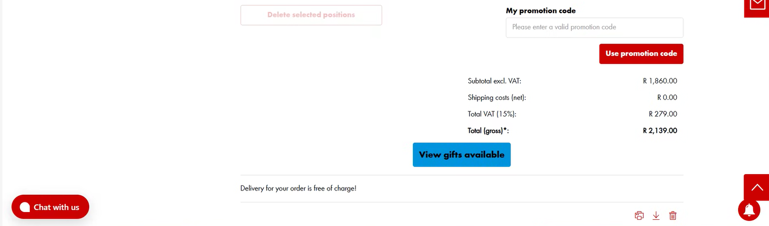
Task: Open the View gifts available button
Action: coord(461,155)
